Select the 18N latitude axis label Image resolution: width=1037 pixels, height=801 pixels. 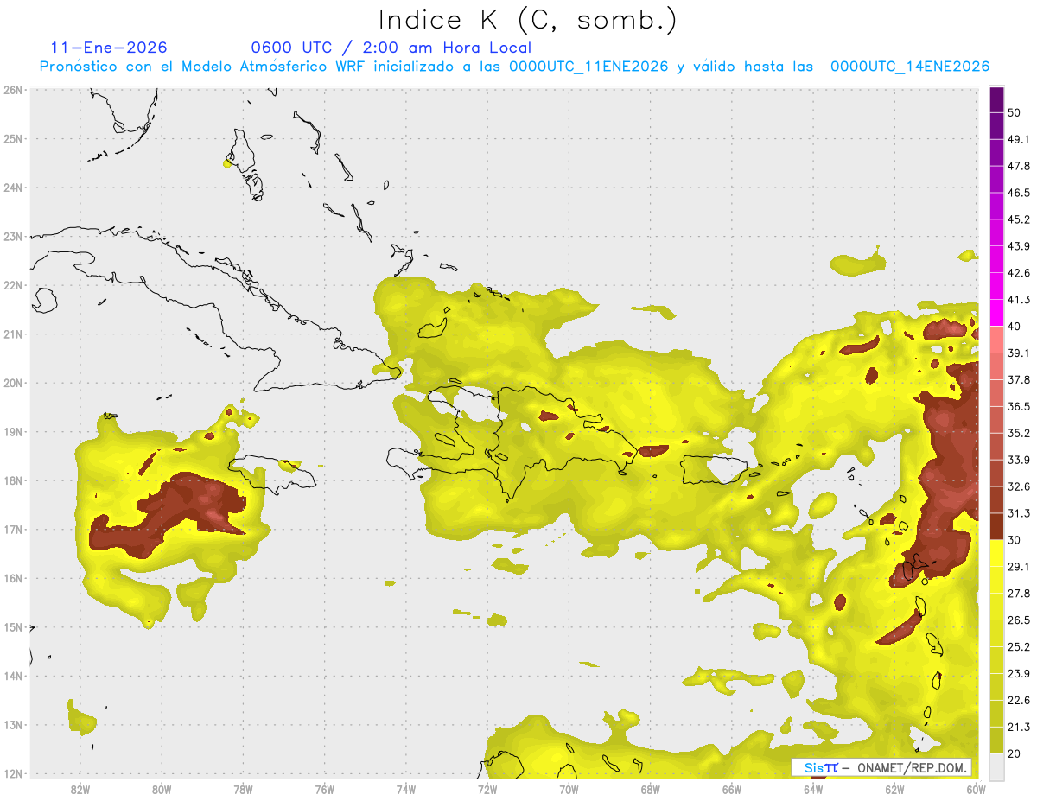tap(12, 480)
